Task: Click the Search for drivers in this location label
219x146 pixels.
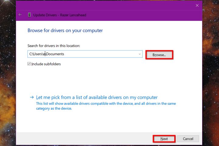Action: [54, 46]
